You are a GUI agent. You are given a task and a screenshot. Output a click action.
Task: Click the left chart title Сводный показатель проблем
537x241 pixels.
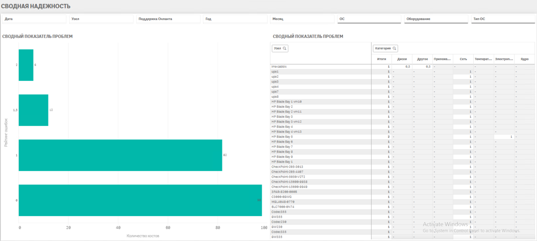[38, 36]
